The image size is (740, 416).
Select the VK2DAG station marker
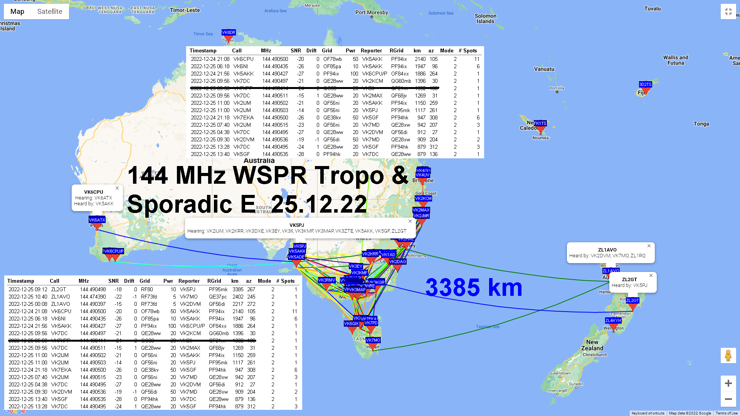(x=397, y=262)
